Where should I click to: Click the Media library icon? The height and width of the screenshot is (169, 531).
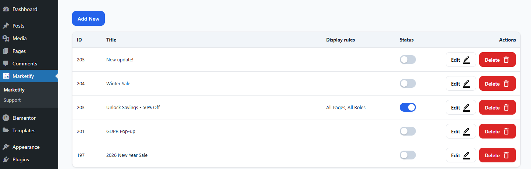click(6, 38)
